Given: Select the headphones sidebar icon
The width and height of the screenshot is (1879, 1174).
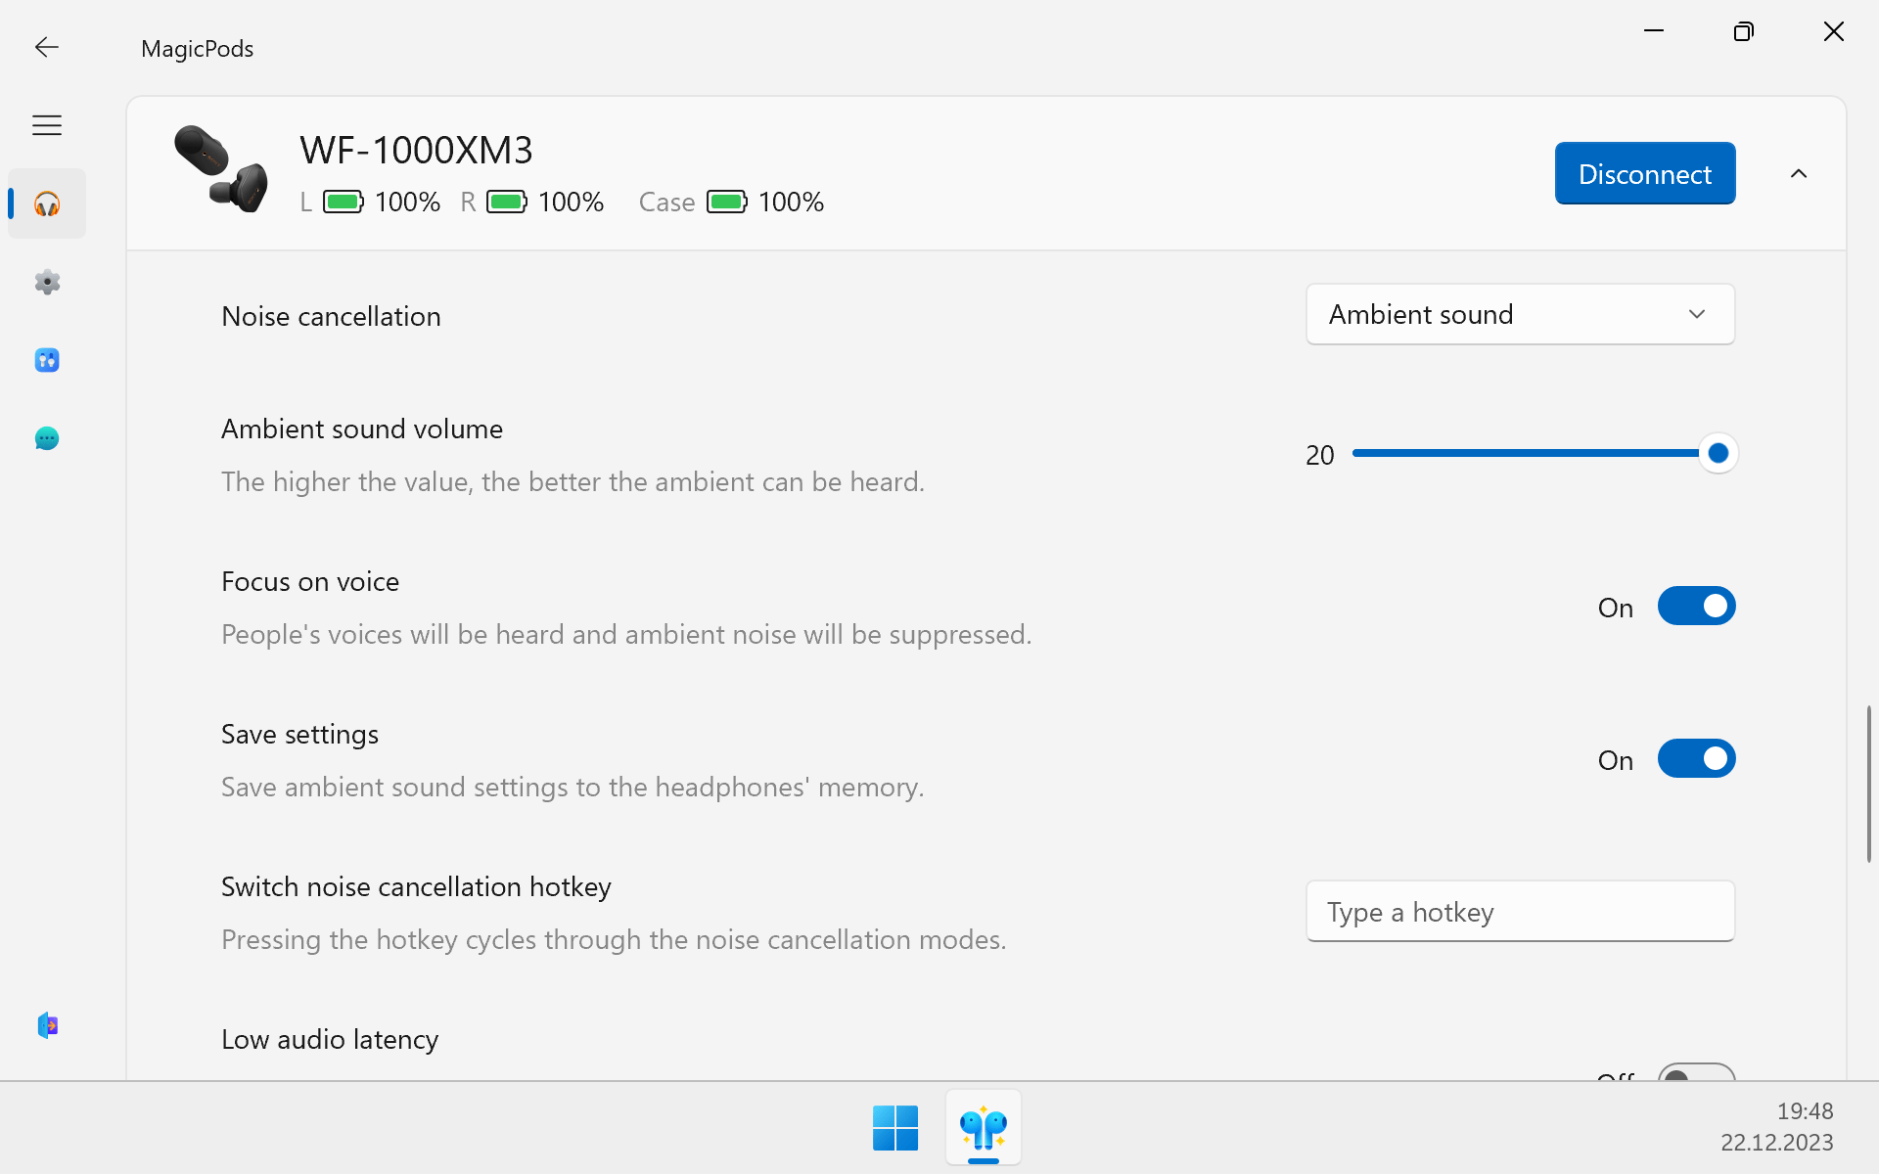Looking at the screenshot, I should click(x=47, y=203).
